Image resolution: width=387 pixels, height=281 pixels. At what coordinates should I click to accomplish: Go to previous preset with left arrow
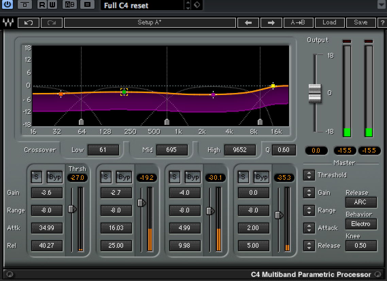point(248,23)
